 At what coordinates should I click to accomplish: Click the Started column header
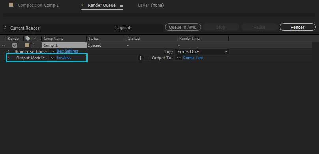(134, 38)
